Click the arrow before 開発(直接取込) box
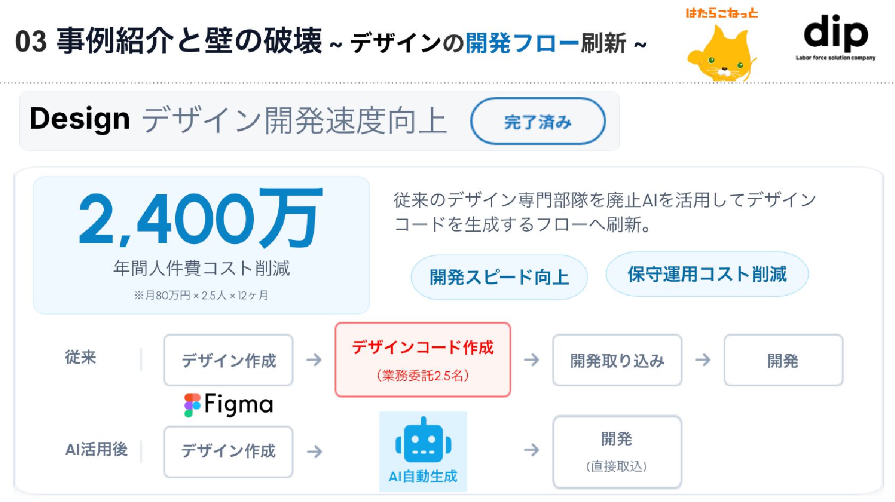The width and height of the screenshot is (895, 502). tap(531, 450)
